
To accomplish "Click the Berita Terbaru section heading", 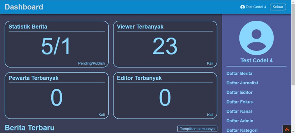I will click(29, 128).
